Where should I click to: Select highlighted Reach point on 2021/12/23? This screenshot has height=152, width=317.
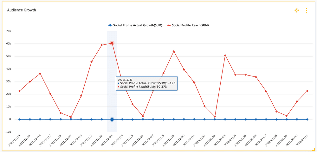(x=112, y=43)
